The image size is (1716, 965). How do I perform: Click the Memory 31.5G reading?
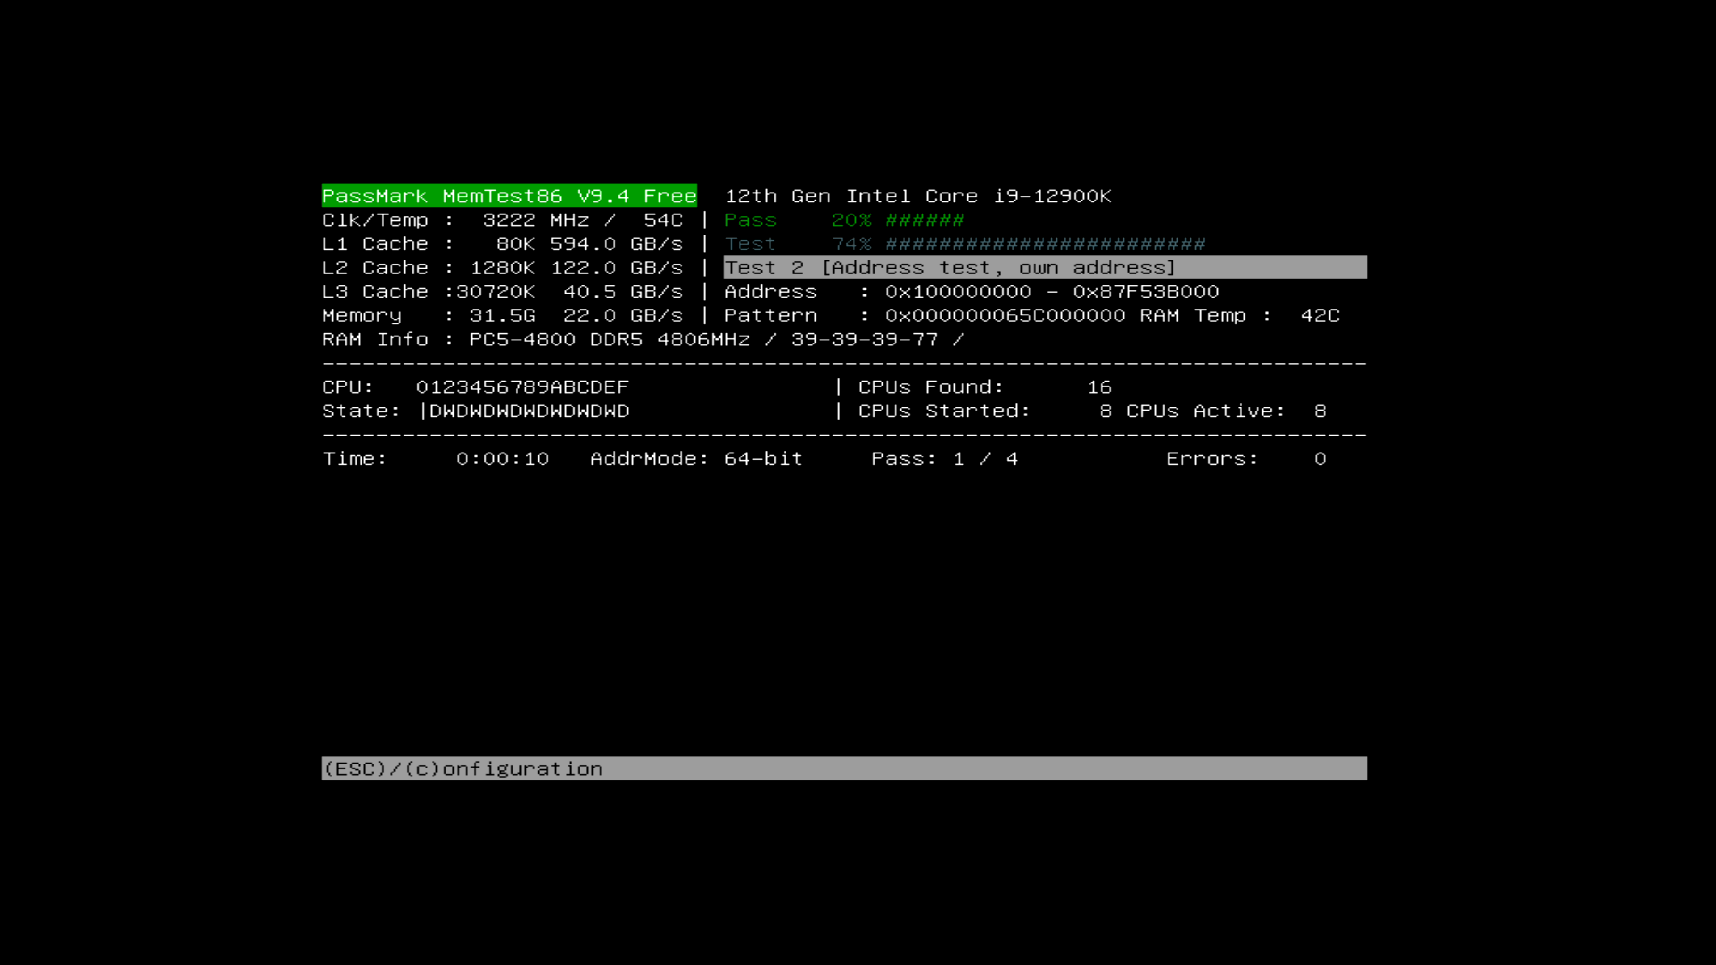(501, 316)
